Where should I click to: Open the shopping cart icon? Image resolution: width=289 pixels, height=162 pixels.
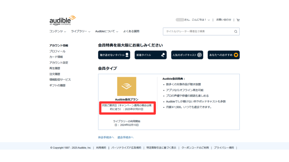coord(238,20)
